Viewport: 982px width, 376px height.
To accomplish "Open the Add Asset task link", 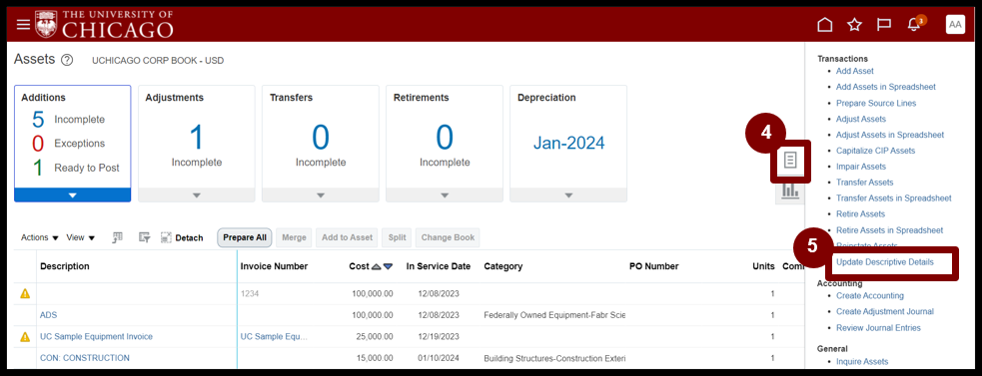I will coord(855,72).
